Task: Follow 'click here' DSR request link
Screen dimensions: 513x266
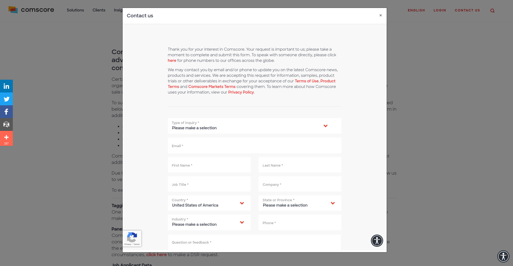Action: coord(156,255)
